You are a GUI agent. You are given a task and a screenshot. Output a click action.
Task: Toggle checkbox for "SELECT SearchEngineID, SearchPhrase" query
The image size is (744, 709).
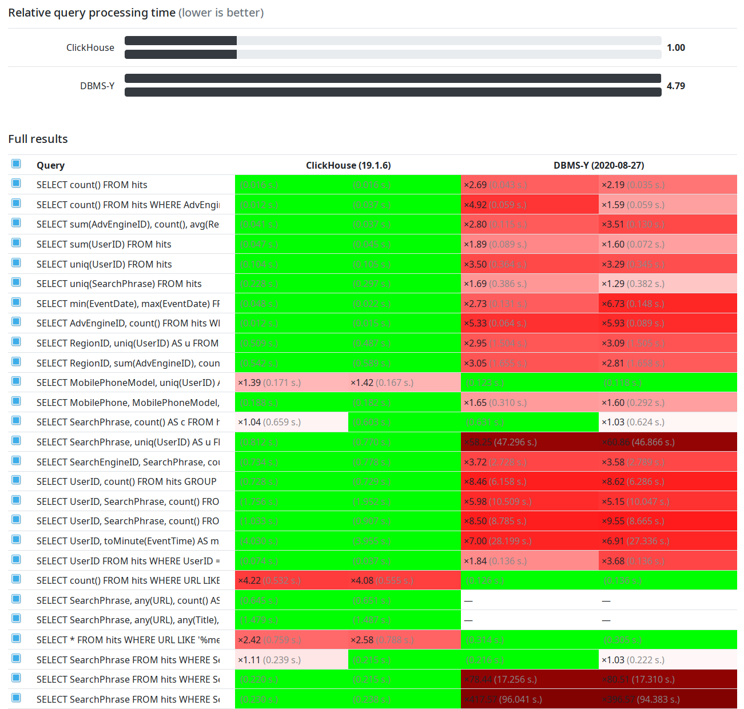[x=16, y=461]
